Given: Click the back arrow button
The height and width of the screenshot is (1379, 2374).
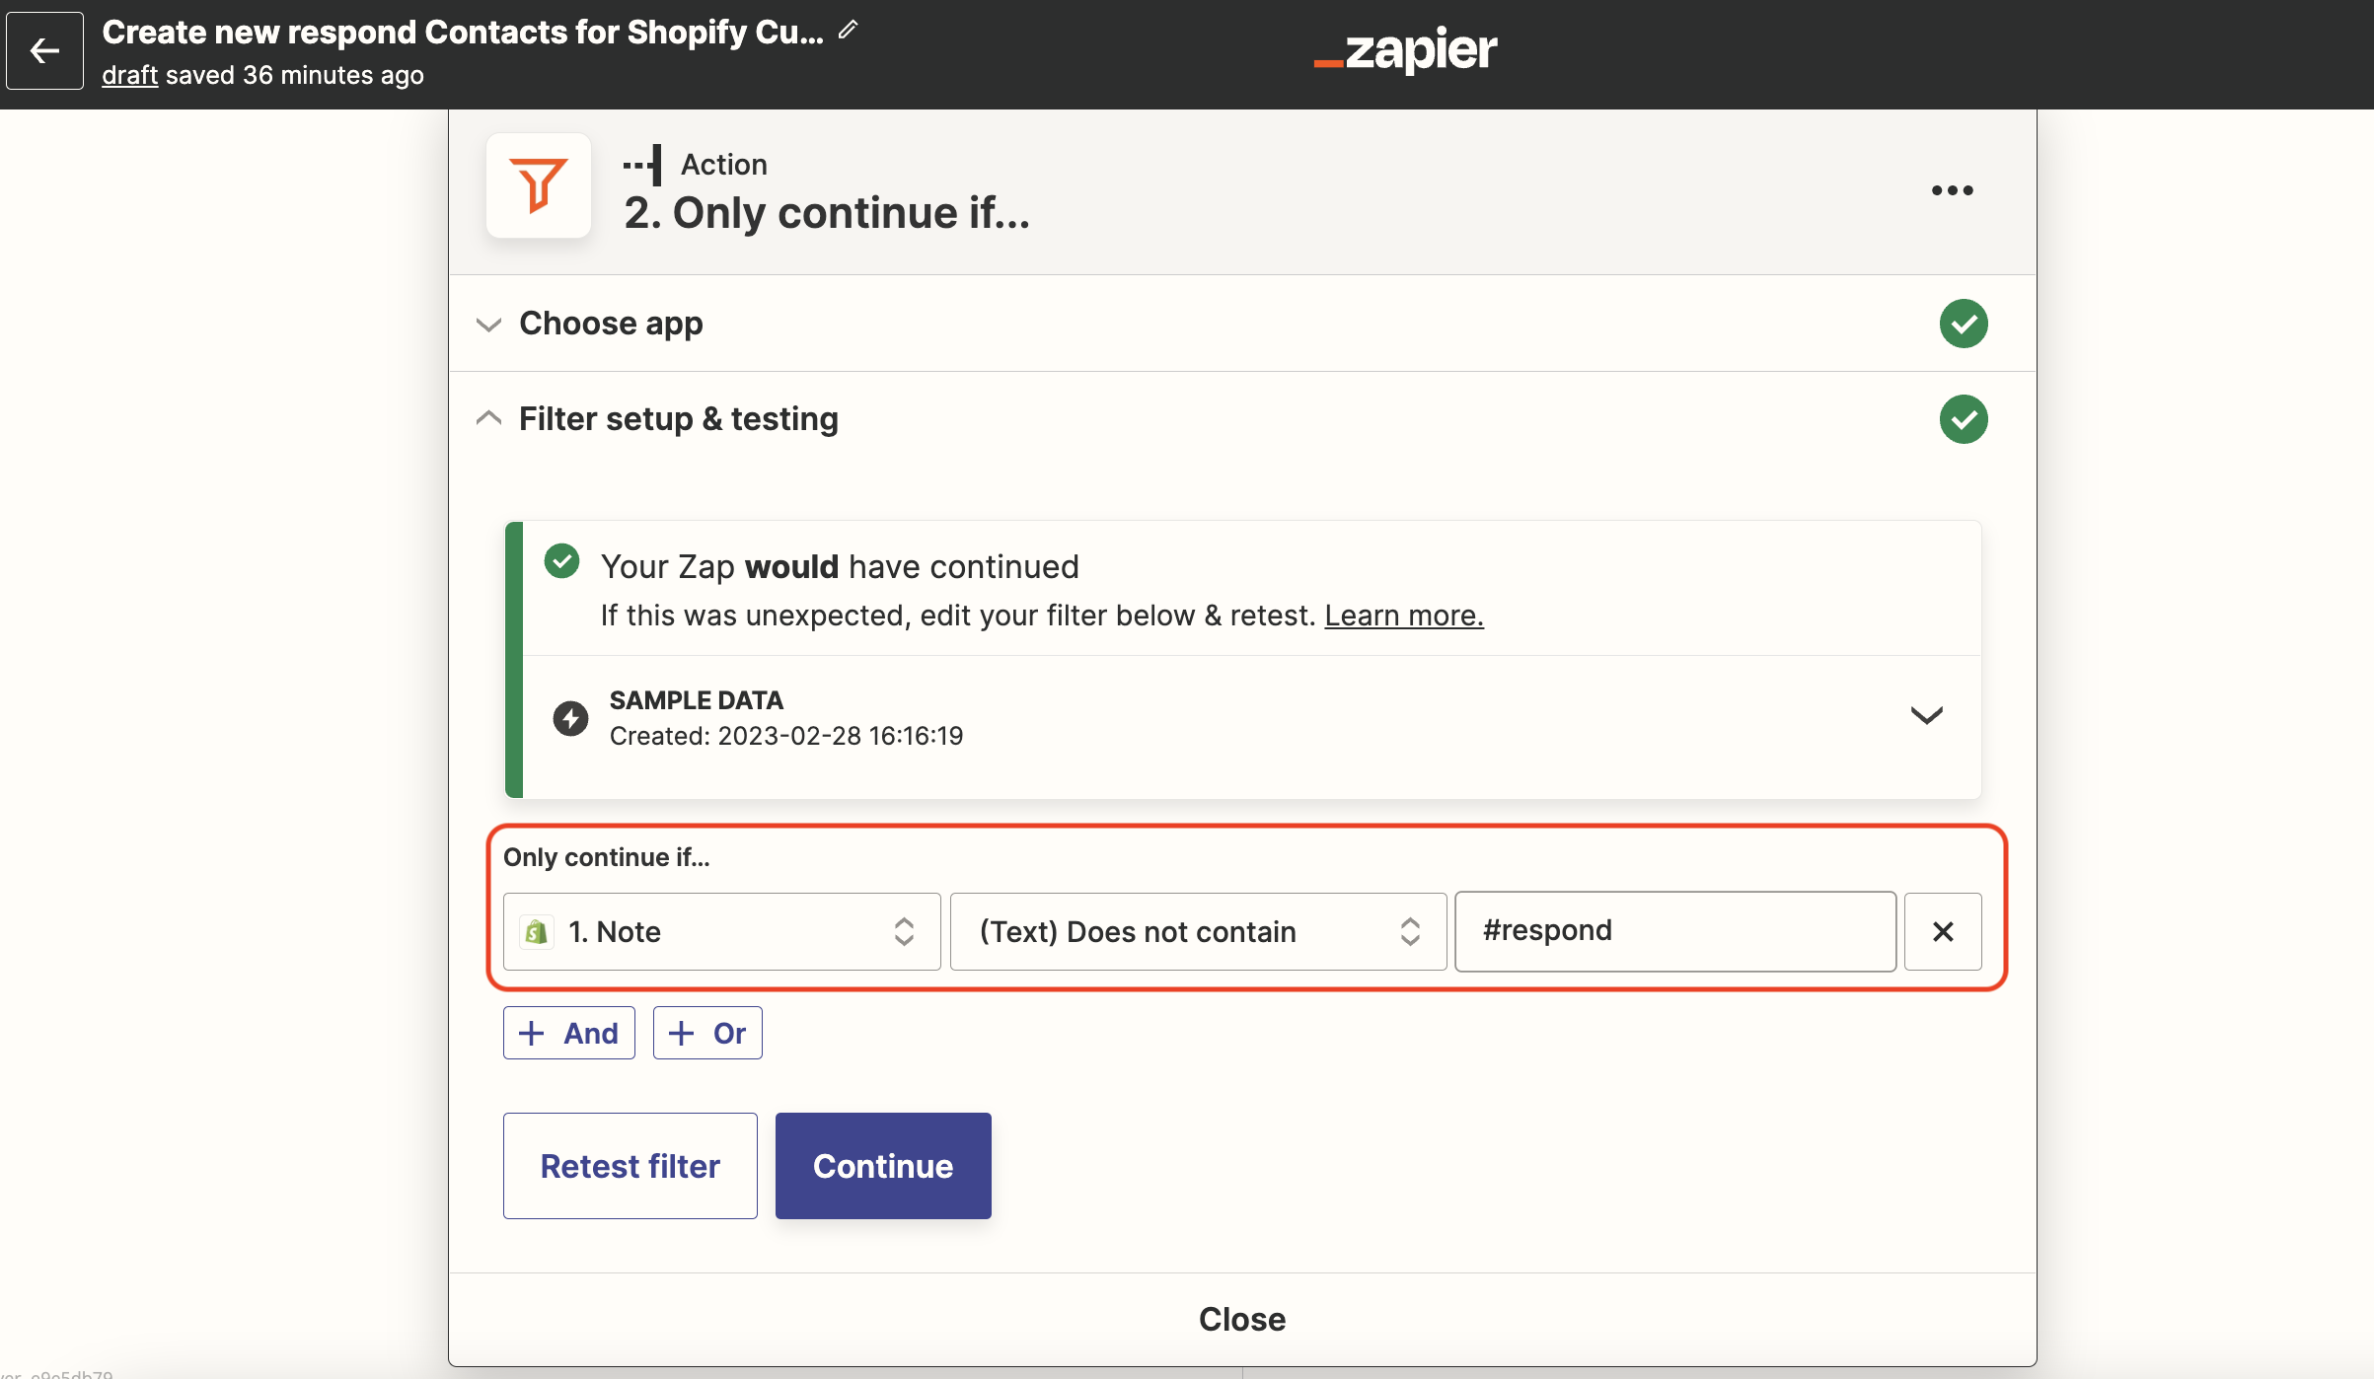Looking at the screenshot, I should coord(44,50).
